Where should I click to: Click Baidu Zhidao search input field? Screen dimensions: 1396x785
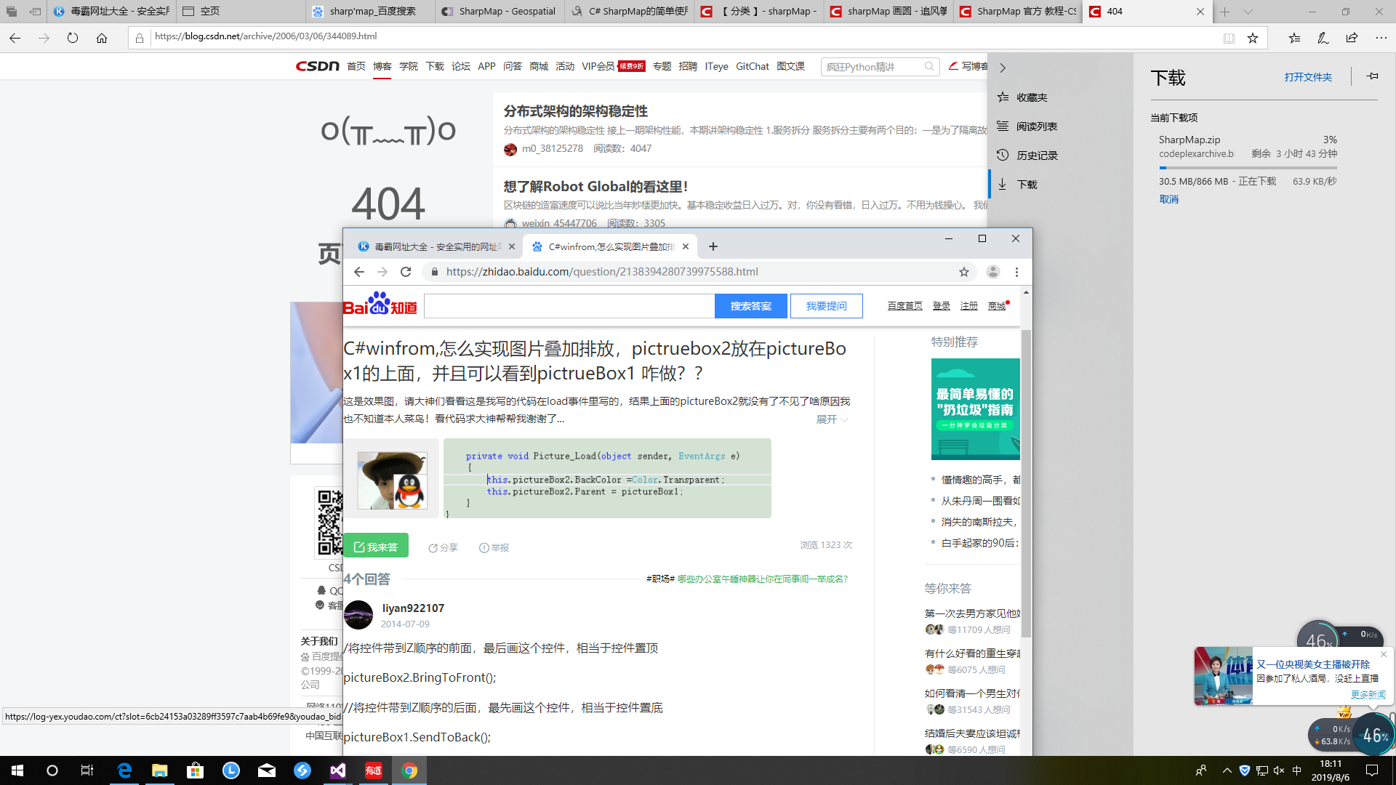(x=569, y=306)
